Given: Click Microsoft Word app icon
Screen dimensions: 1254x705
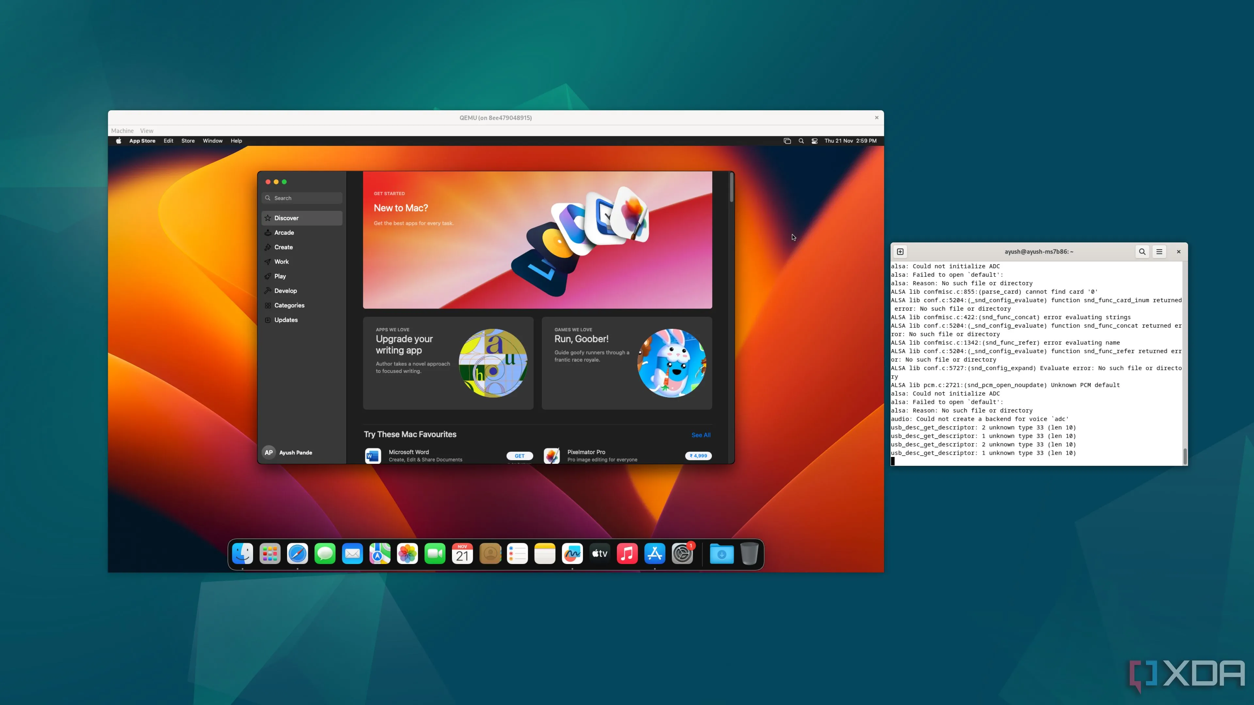Looking at the screenshot, I should click(x=373, y=456).
